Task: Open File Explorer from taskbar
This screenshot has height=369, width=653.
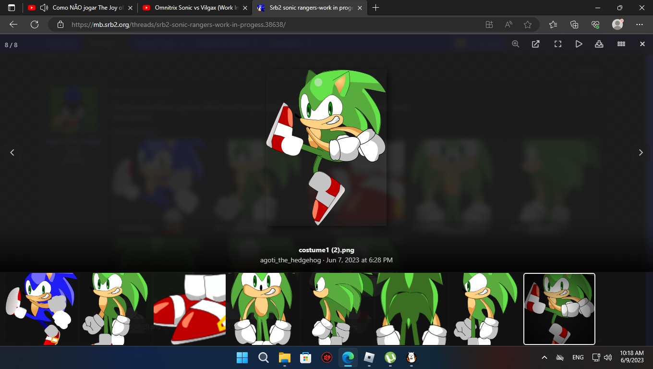Action: tap(285, 357)
